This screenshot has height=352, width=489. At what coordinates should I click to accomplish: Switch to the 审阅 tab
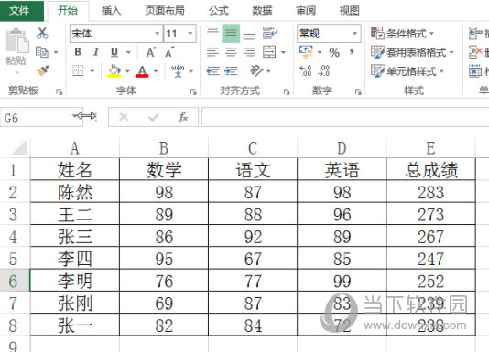[306, 11]
